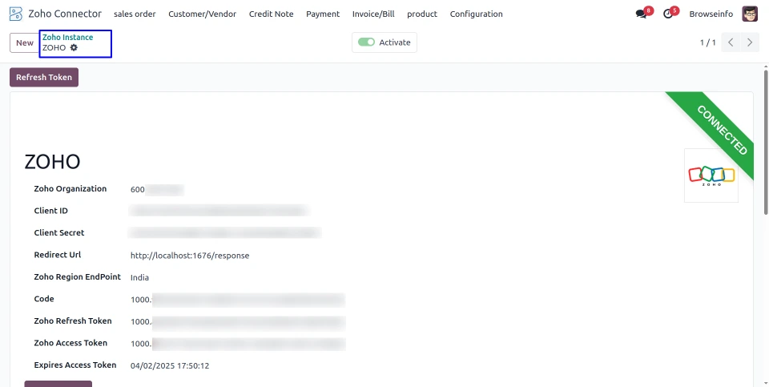The width and height of the screenshot is (769, 387).
Task: Click the Redirect Url field
Action: tap(190, 256)
